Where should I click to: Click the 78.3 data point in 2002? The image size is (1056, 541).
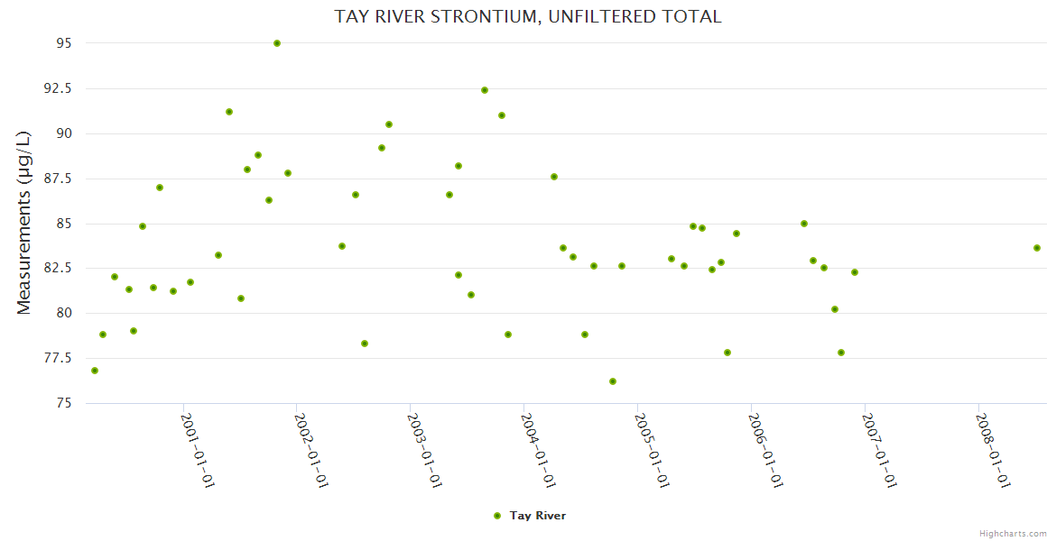pos(365,344)
